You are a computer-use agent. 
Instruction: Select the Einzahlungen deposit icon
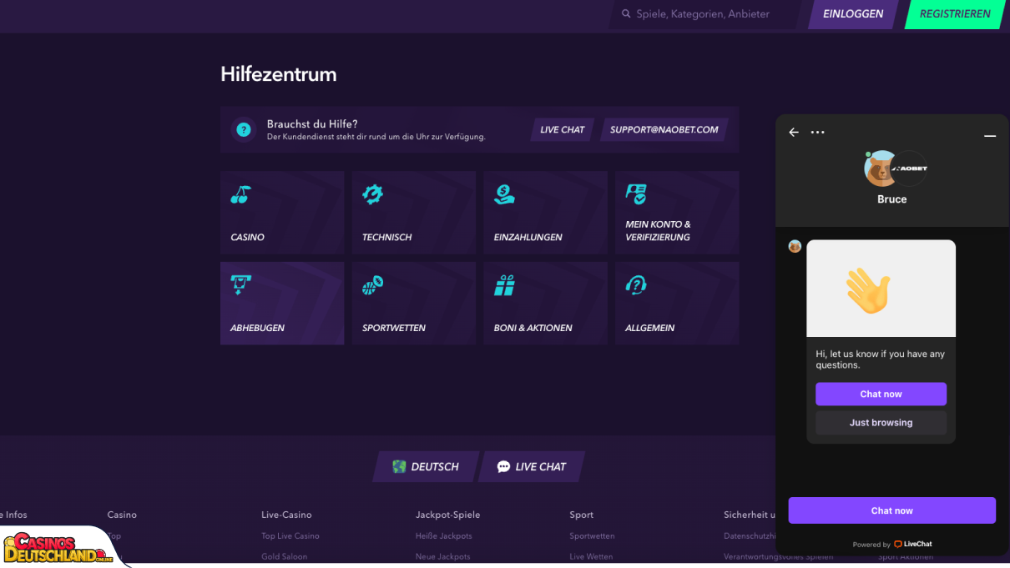[504, 194]
